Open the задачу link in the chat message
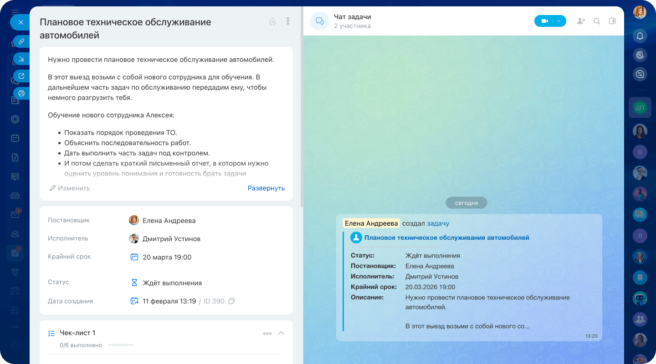 (x=437, y=223)
